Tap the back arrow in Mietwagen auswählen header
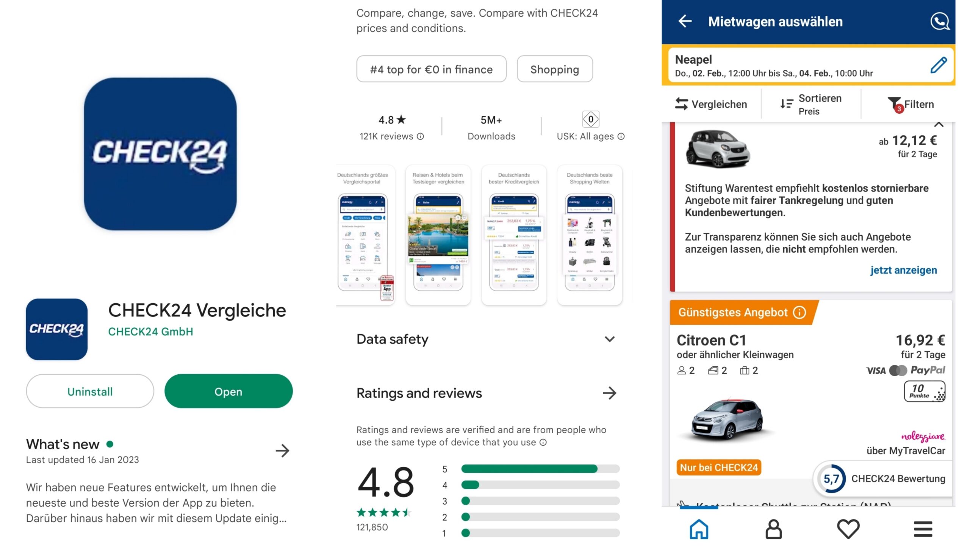The image size is (970, 546). pyautogui.click(x=685, y=21)
